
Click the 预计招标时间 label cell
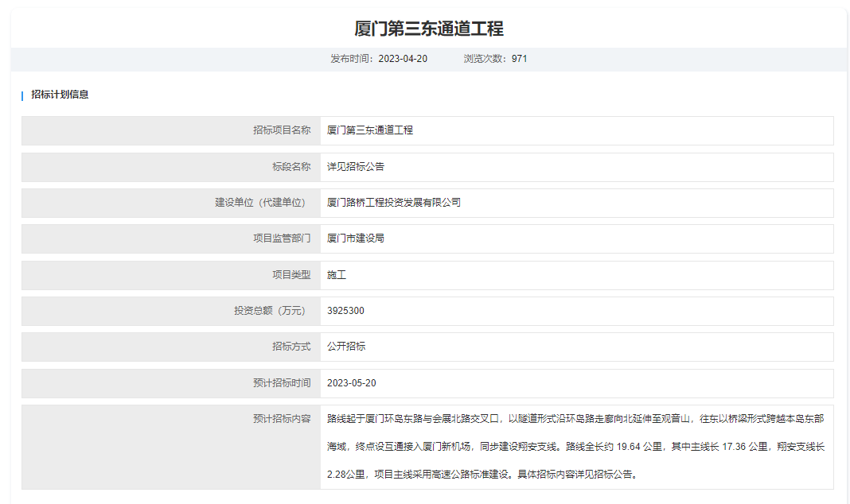tap(171, 383)
